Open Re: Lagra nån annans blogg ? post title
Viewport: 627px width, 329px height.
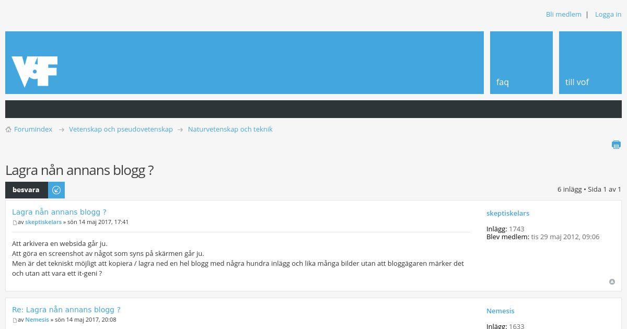(66, 310)
